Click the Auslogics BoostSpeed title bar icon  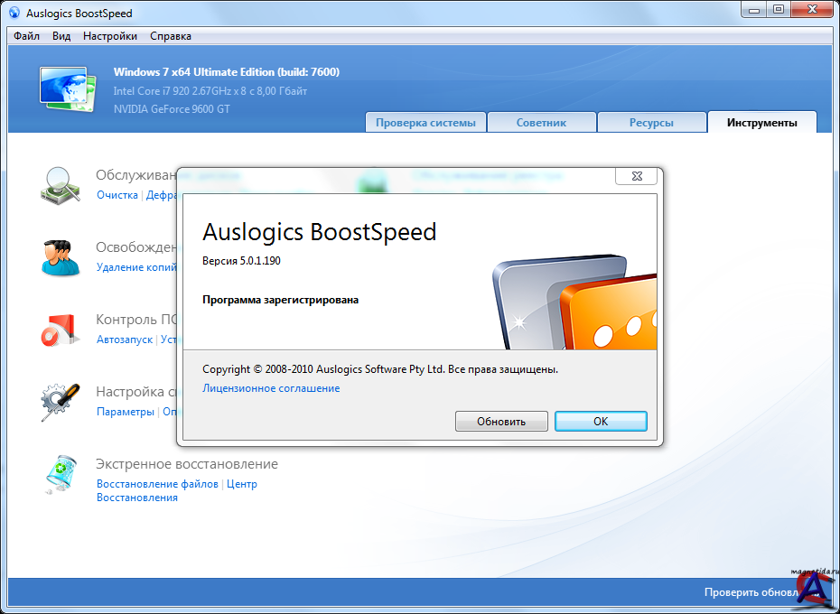pyautogui.click(x=14, y=14)
